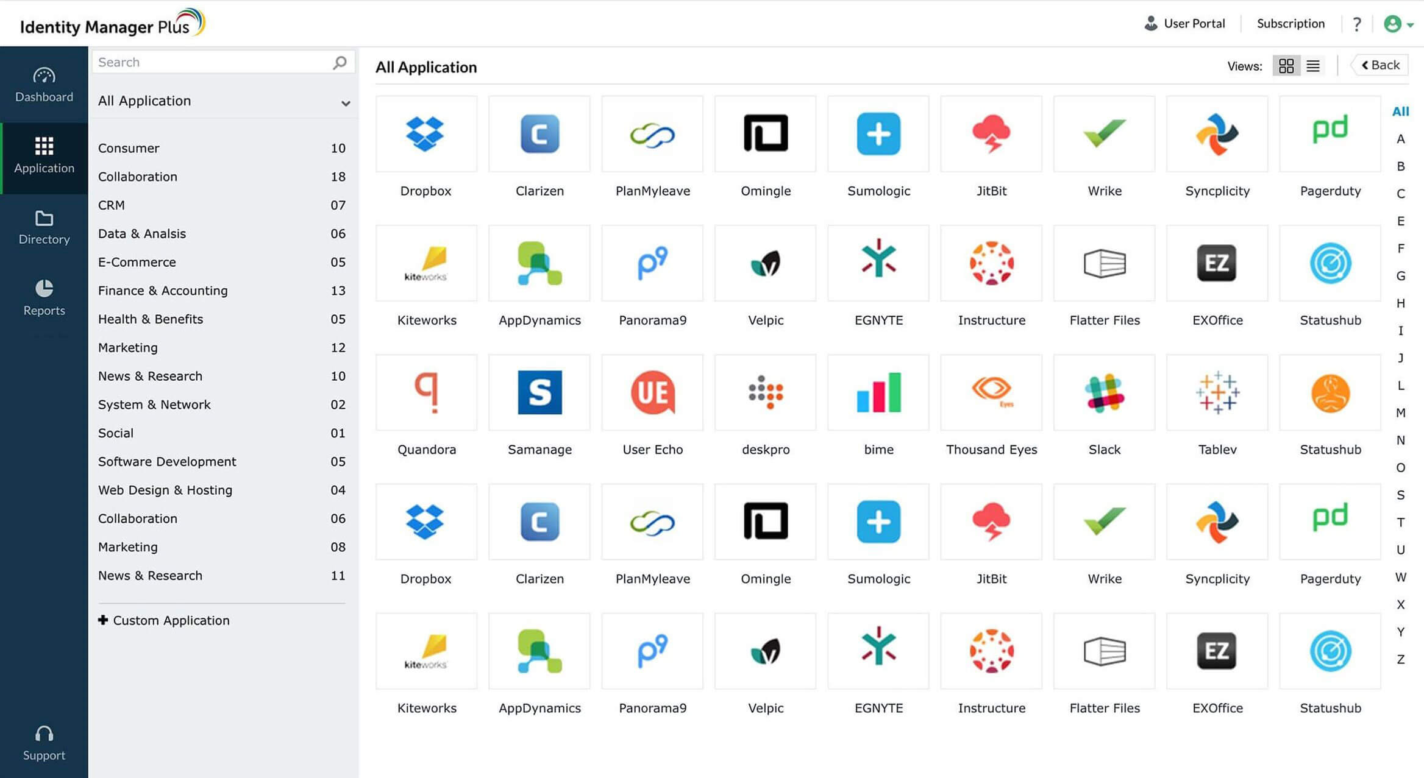
Task: Go to Directory in the sidebar
Action: pyautogui.click(x=44, y=227)
